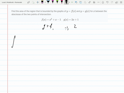Screen dimensions: 124x93
Task: Click the handwritten -1 mark
Action: [x=67, y=28]
